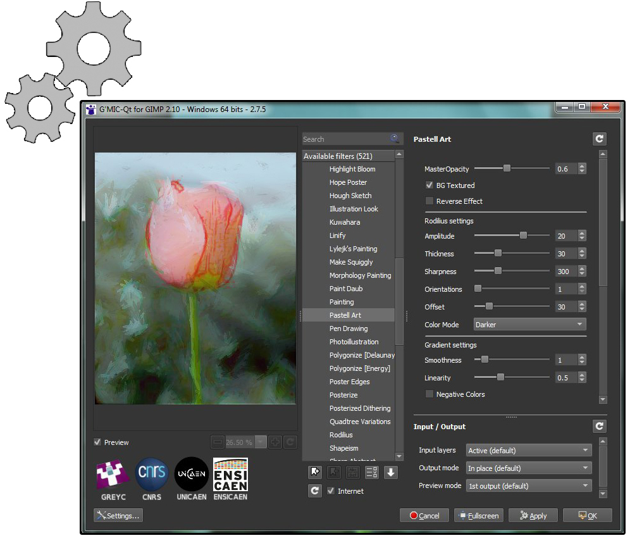
Task: Click the MasterOpacity slider handle
Action: 507,168
